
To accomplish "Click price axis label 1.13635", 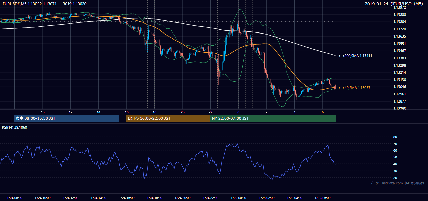I will tap(400, 36).
